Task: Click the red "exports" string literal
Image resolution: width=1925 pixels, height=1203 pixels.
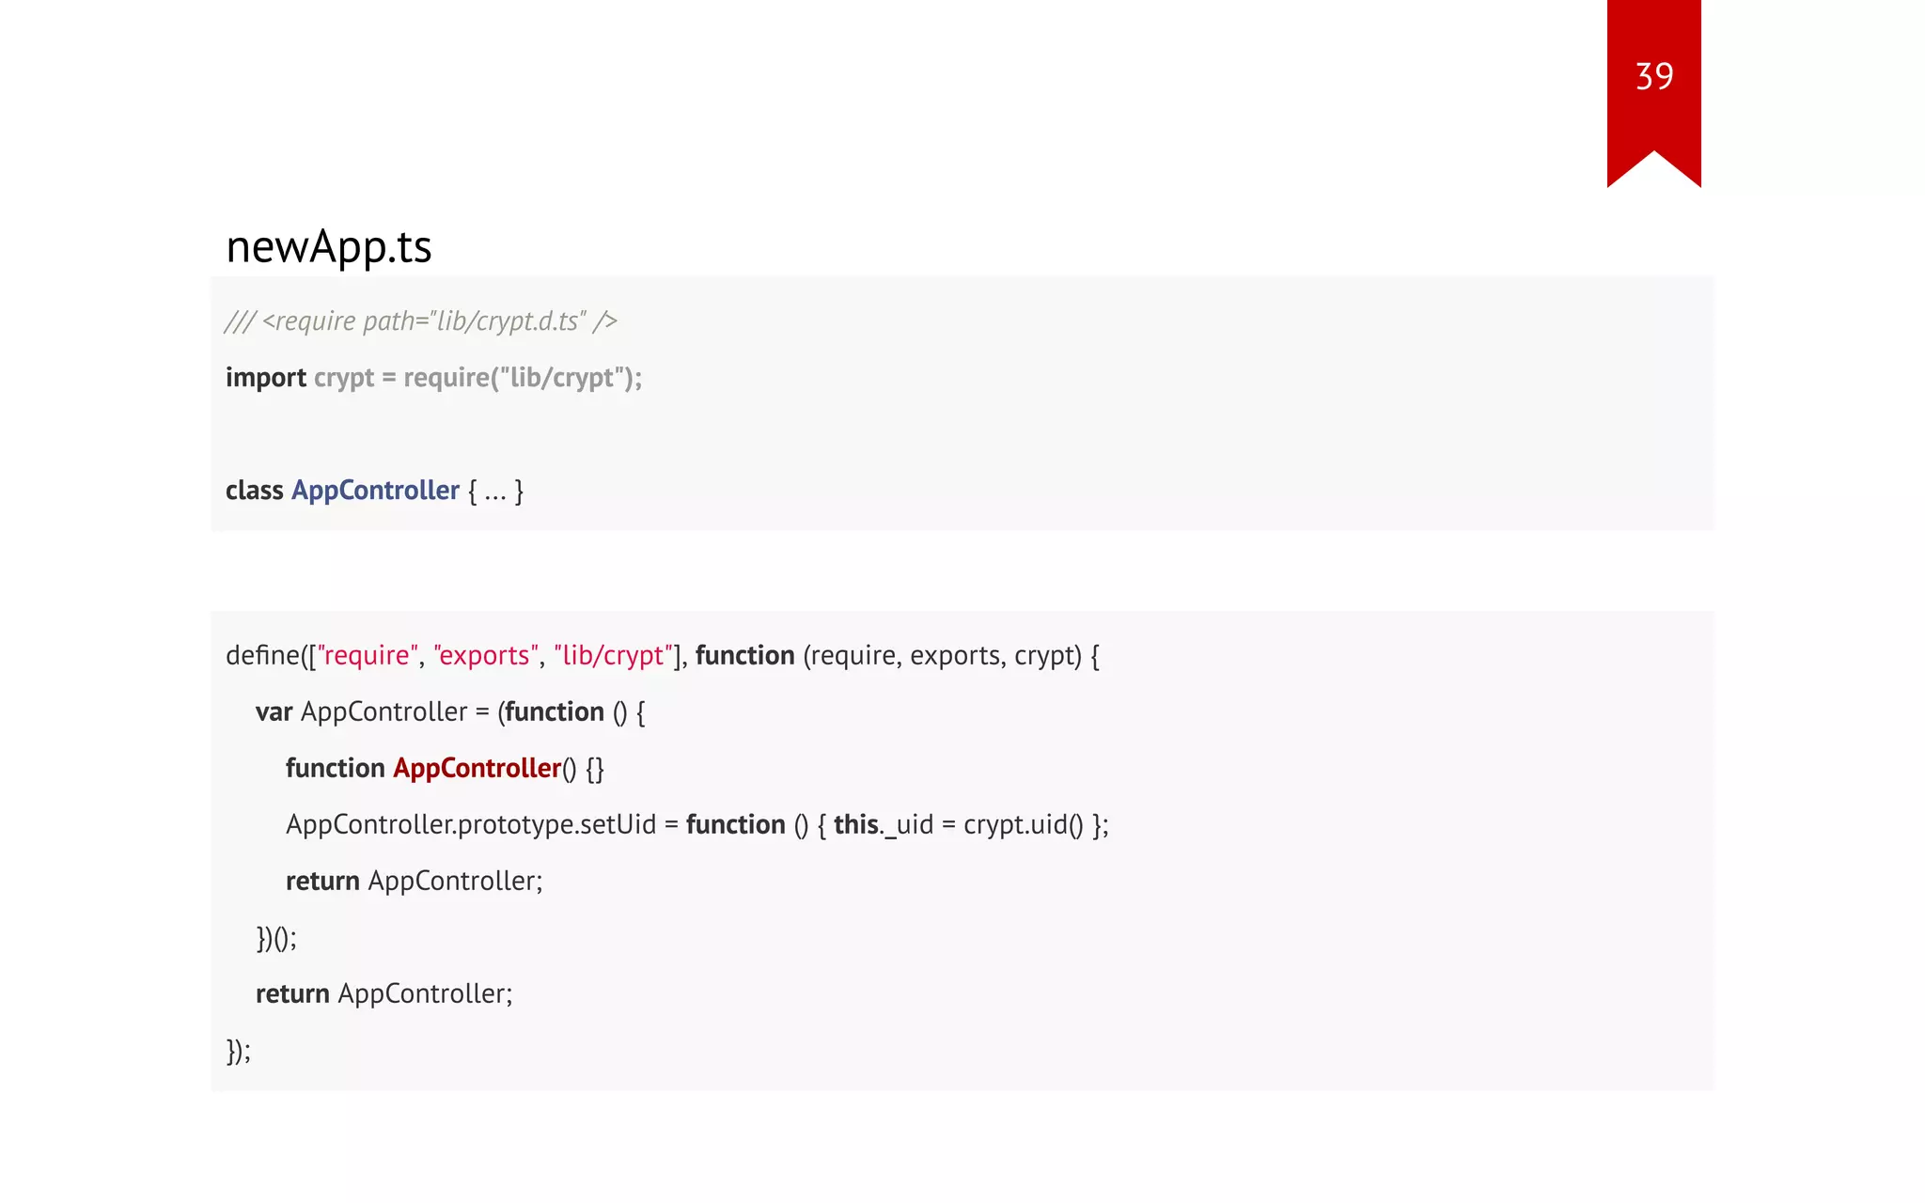Action: (486, 655)
